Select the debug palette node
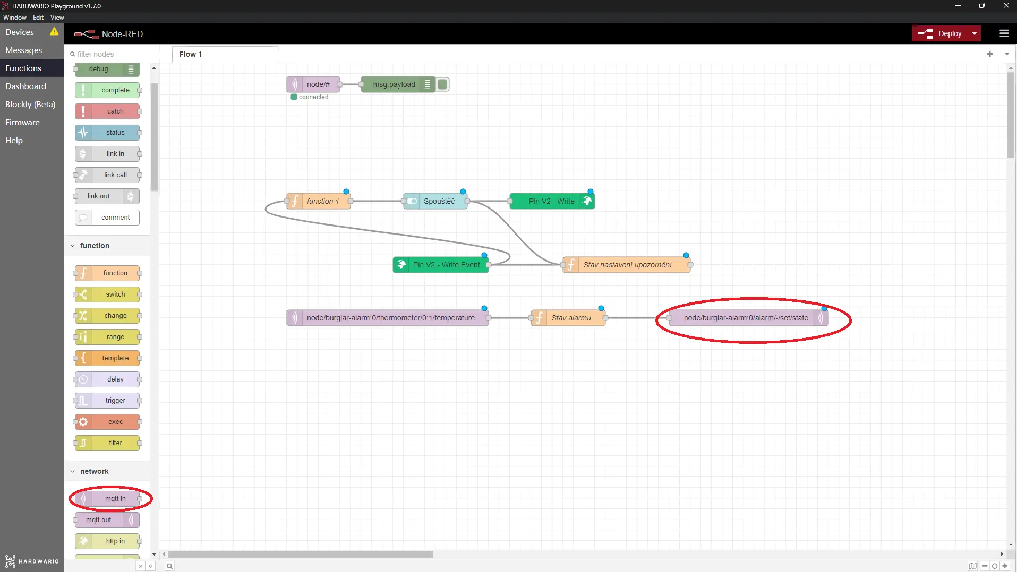Screen dimensions: 1017x572 click(107, 69)
